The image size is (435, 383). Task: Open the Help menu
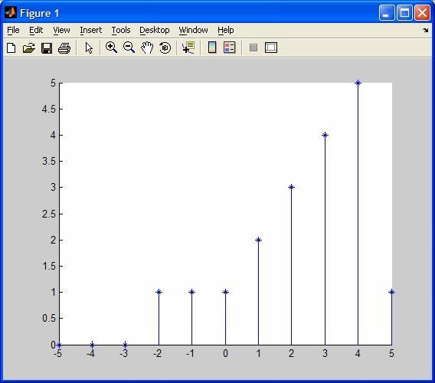pyautogui.click(x=226, y=30)
